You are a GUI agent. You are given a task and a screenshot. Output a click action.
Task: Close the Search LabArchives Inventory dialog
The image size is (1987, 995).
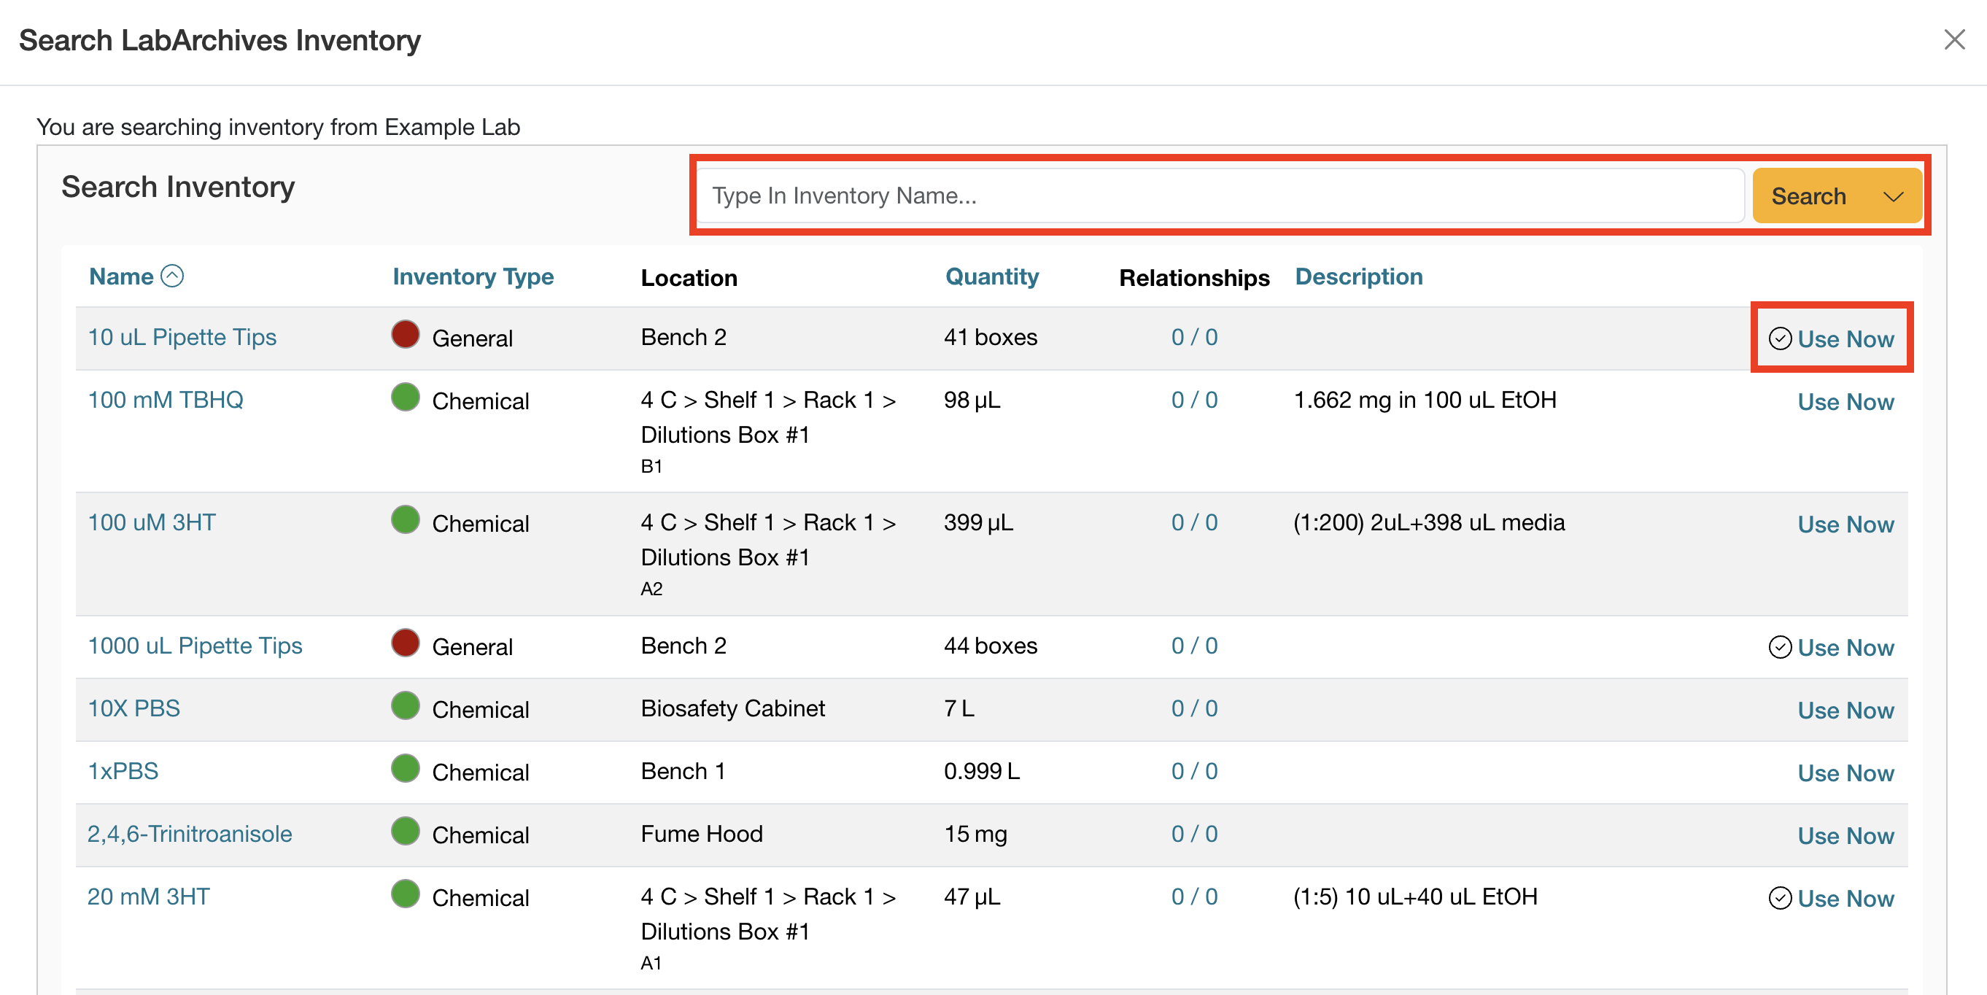coord(1954,39)
